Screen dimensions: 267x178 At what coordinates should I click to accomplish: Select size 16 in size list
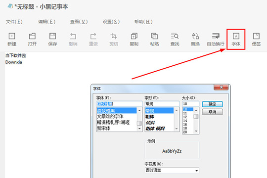[188, 124]
